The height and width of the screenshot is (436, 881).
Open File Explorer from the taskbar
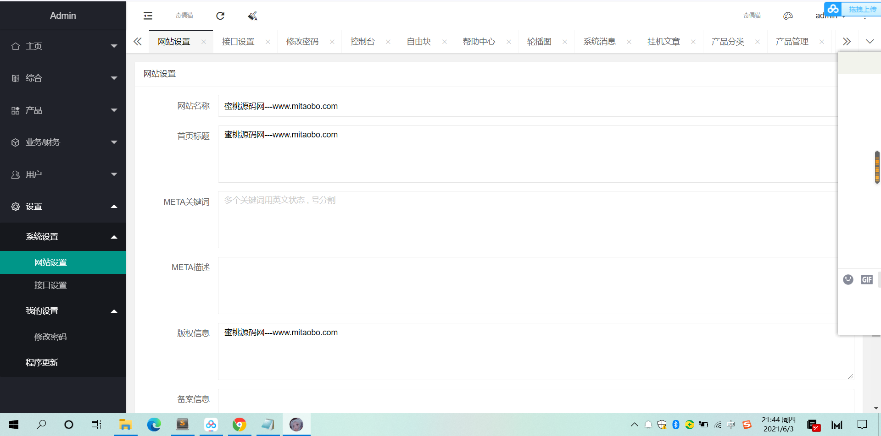(125, 425)
